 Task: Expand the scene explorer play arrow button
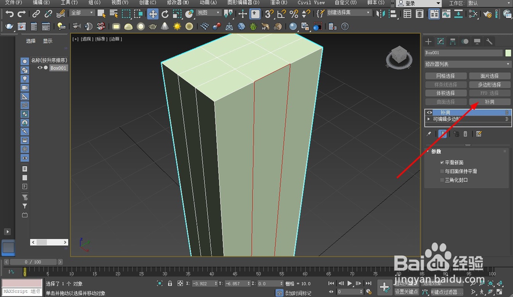tap(7, 231)
